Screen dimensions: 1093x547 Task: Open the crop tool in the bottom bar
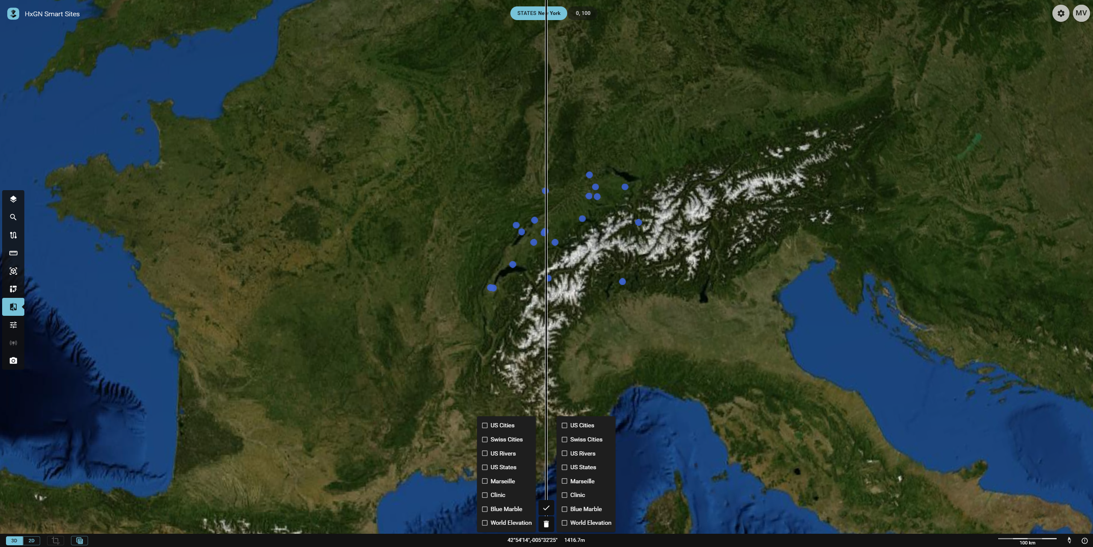tap(55, 540)
